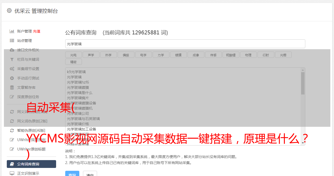Click 光学玻璃加工设备 in the results list
The image size is (334, 176).
pos(81,129)
